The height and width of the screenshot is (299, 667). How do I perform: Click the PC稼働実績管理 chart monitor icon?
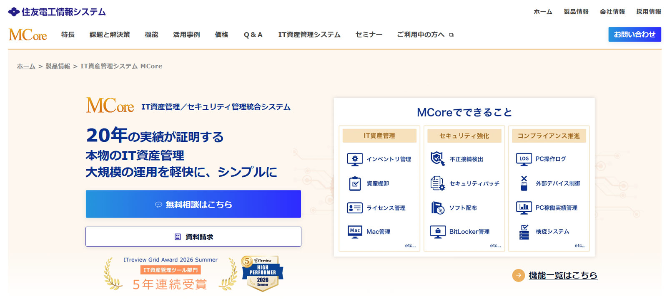tap(524, 208)
